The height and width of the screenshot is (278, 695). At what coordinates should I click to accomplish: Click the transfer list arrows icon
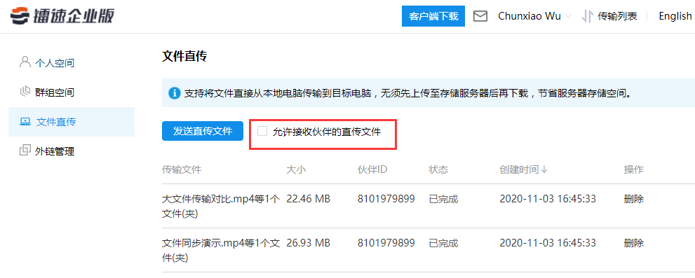[x=587, y=16]
